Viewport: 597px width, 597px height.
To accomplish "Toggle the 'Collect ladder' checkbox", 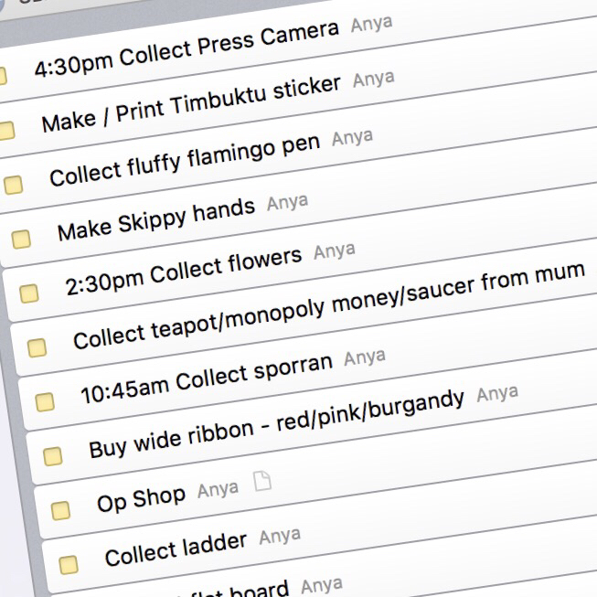I will pyautogui.click(x=69, y=564).
